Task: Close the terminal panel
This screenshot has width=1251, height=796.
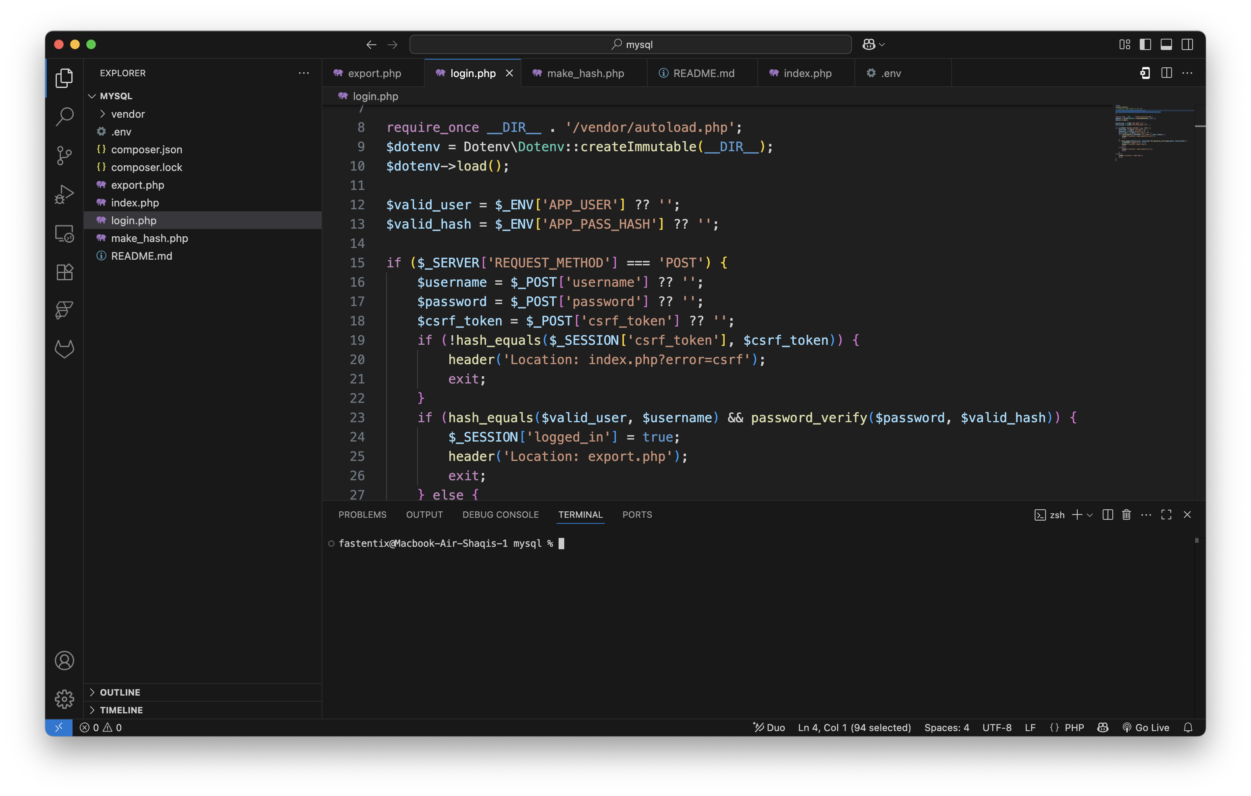Action: pos(1187,514)
